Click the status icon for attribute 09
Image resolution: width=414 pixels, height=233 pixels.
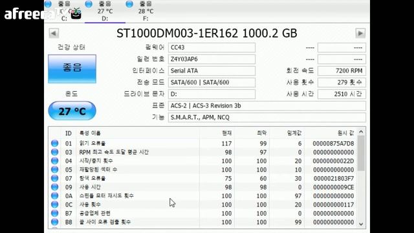[x=54, y=187]
